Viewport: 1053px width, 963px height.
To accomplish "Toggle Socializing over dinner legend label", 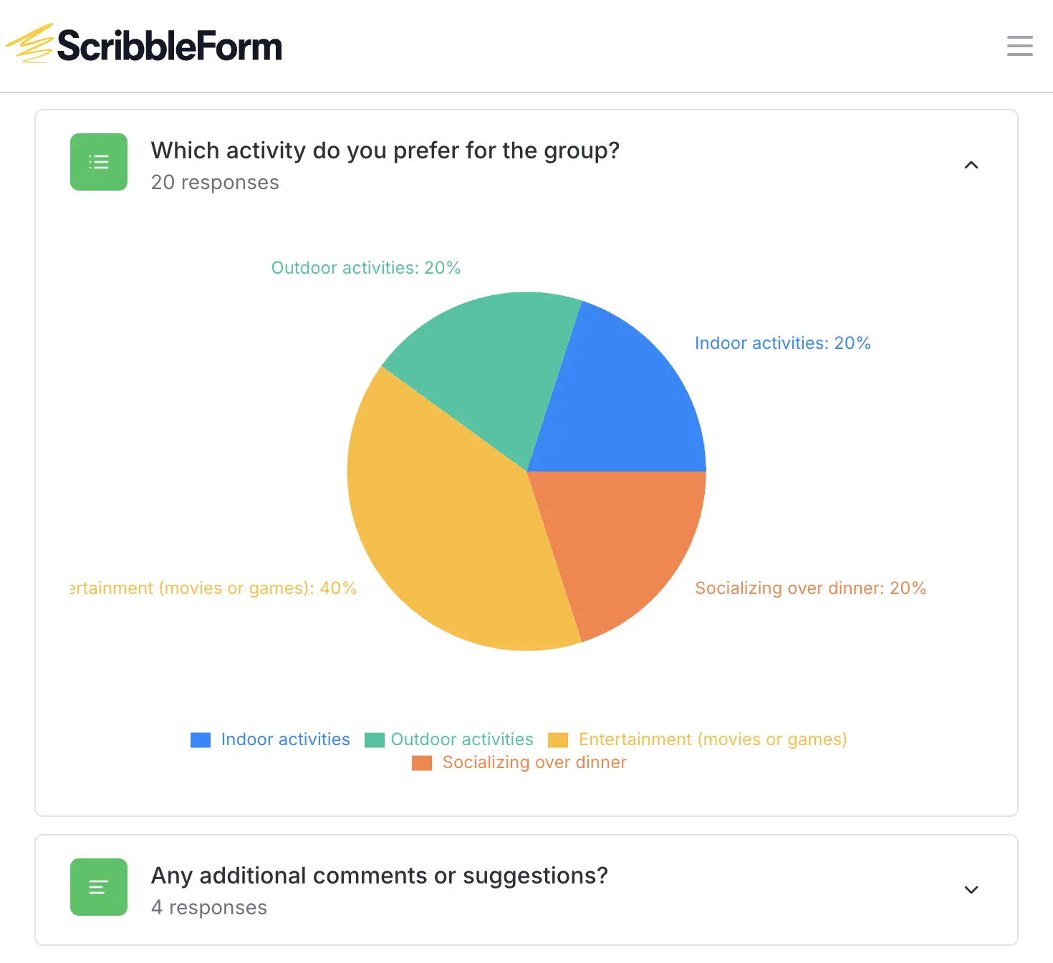I will pyautogui.click(x=534, y=762).
